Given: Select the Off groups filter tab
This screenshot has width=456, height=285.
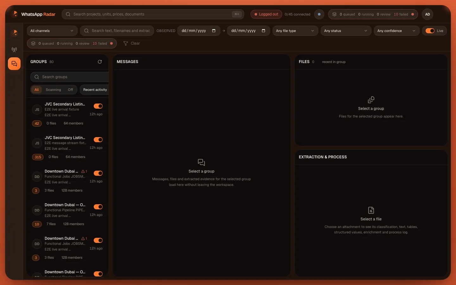Looking at the screenshot, I should pyautogui.click(x=70, y=90).
